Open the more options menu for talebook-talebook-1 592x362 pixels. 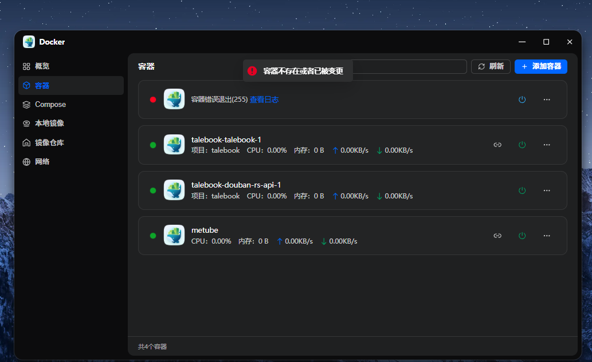tap(547, 145)
